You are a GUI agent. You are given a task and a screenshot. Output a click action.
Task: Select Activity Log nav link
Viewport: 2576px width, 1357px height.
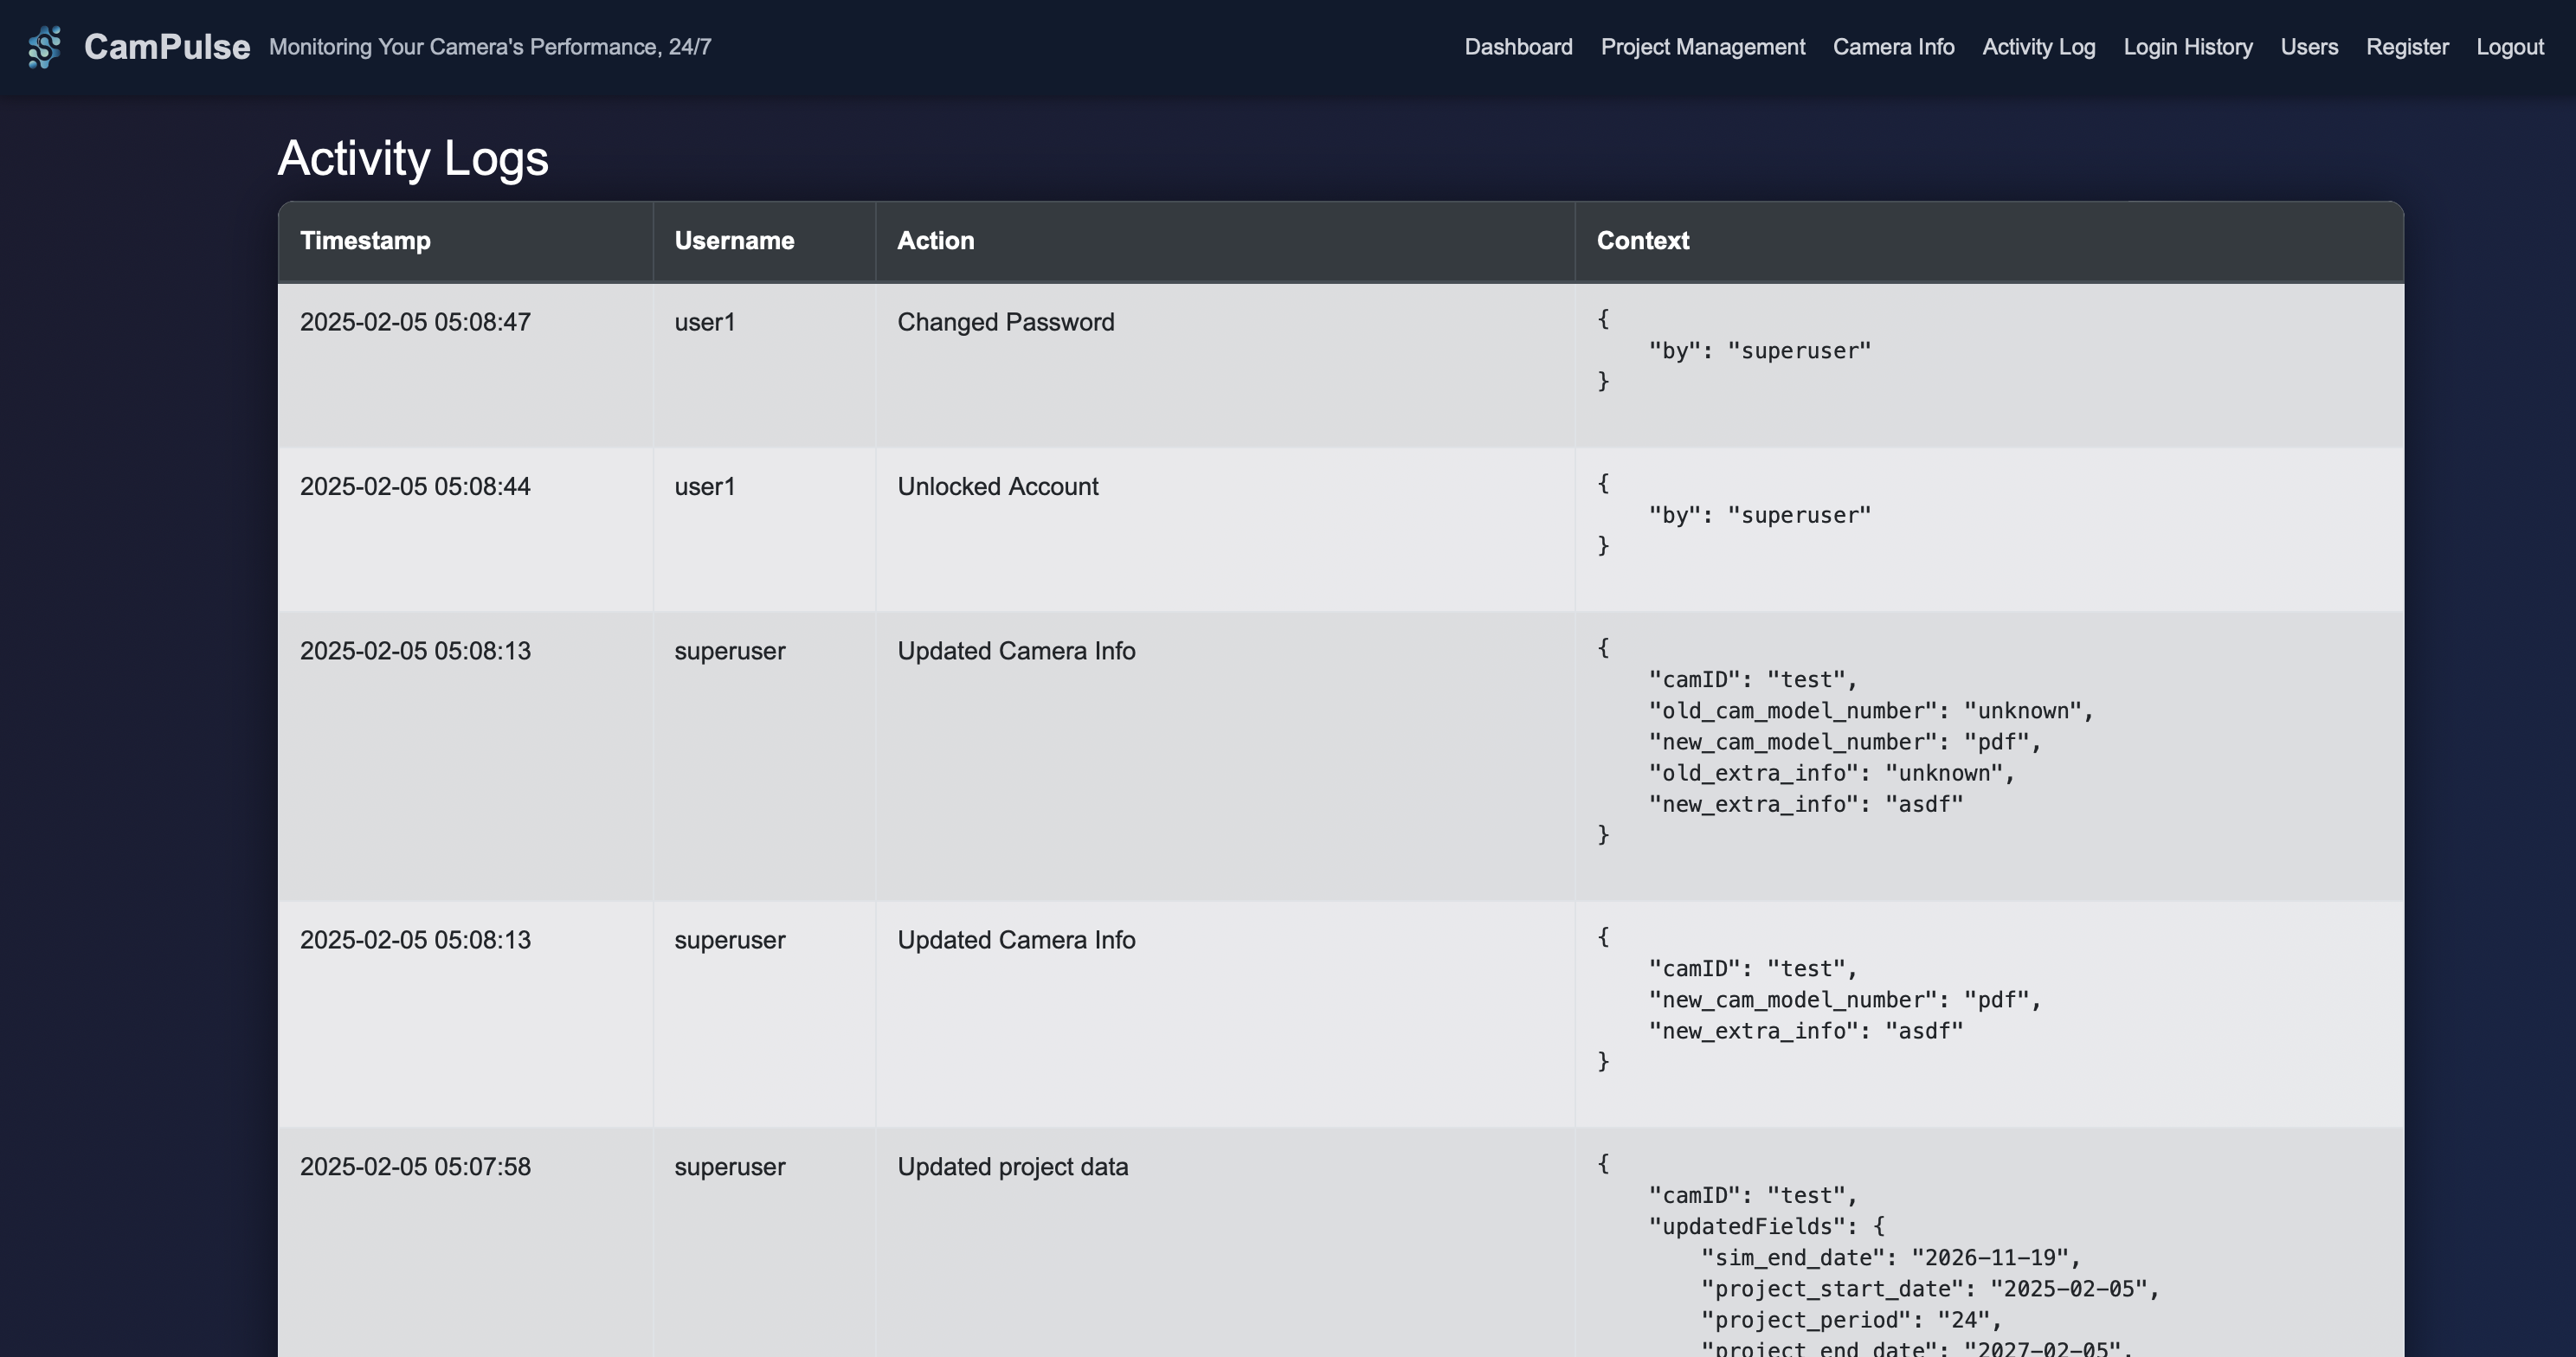(x=2038, y=47)
